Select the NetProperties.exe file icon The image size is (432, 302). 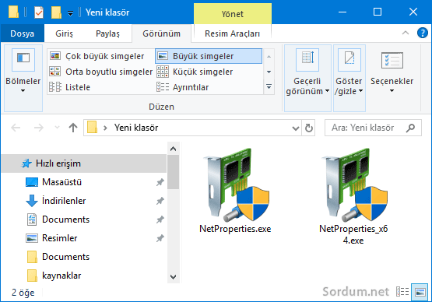(236, 185)
